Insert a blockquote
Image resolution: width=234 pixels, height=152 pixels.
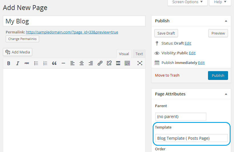tap(54, 63)
